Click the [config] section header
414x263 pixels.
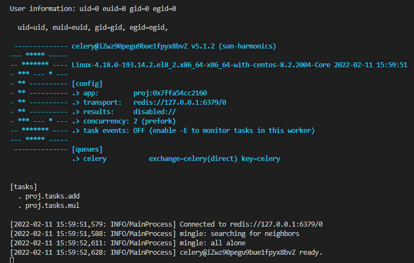[x=87, y=84]
